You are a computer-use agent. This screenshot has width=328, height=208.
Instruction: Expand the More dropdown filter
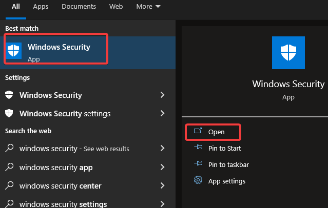coord(148,7)
